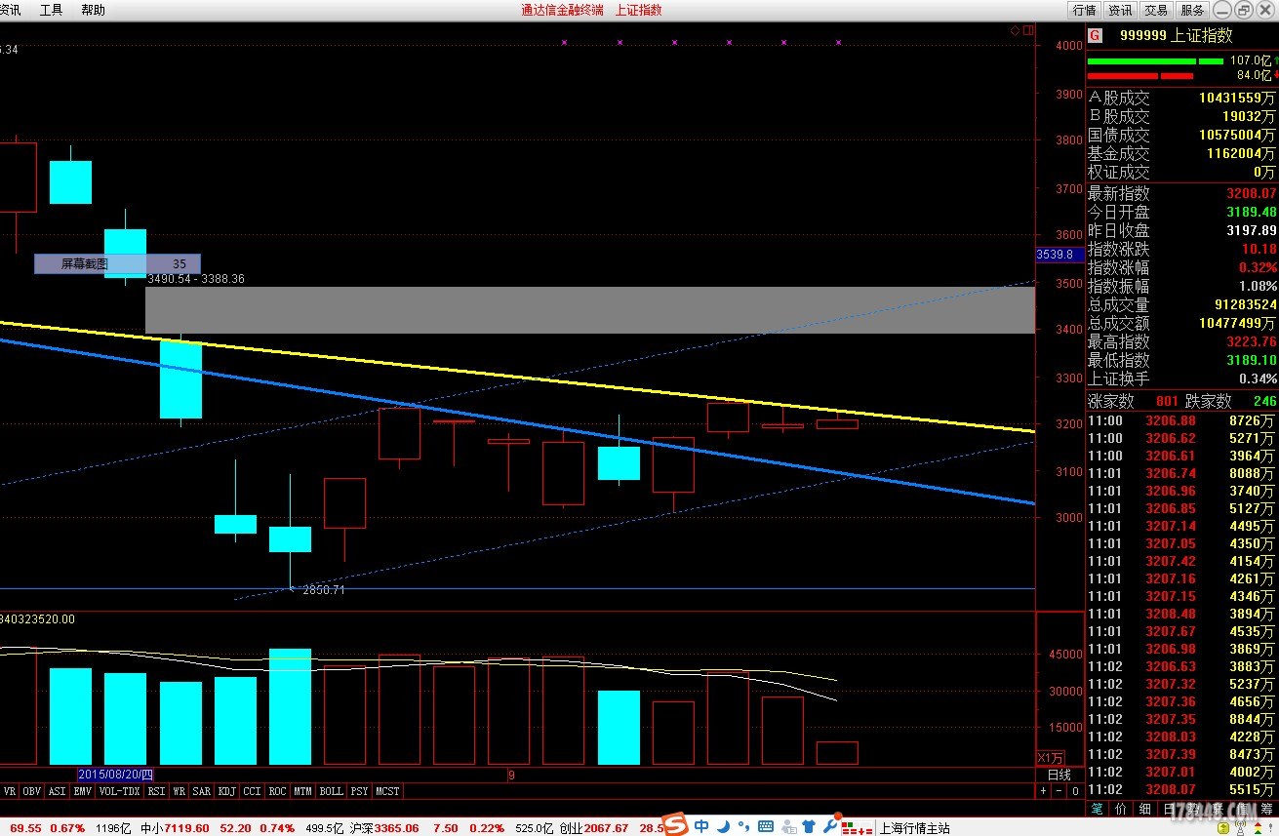The image size is (1279, 836).
Task: Click the yellow-green status icon at bottom right
Action: 1223,828
